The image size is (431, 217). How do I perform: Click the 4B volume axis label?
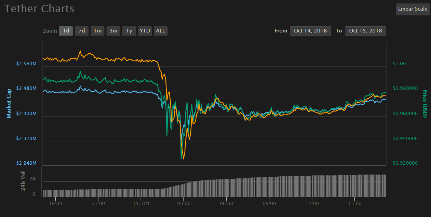pyautogui.click(x=33, y=179)
